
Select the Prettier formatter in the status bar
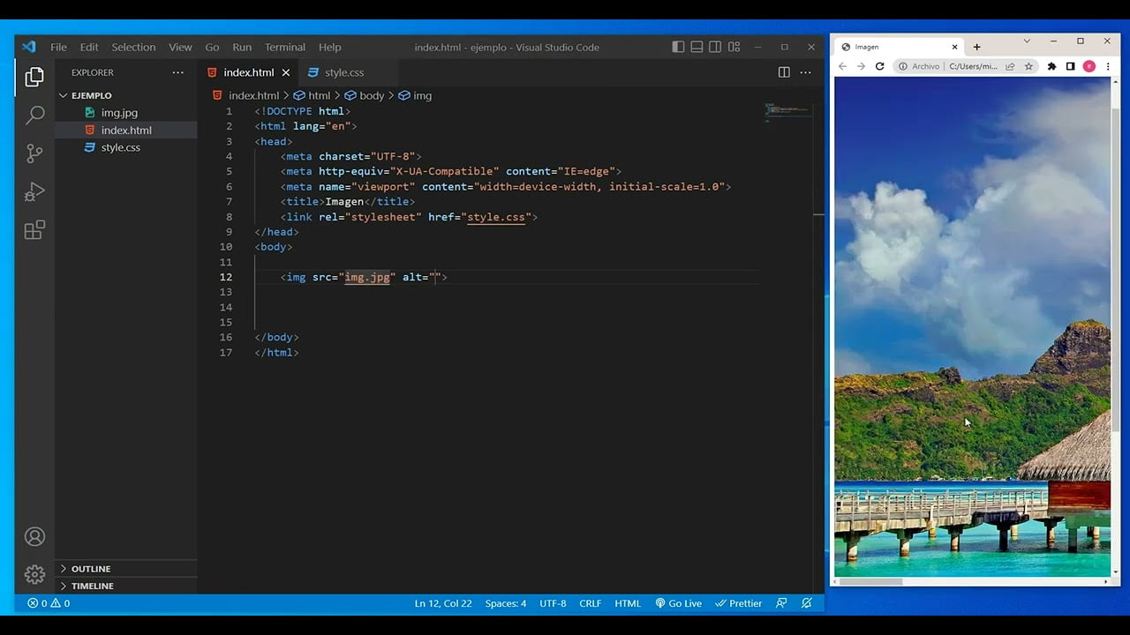point(739,603)
